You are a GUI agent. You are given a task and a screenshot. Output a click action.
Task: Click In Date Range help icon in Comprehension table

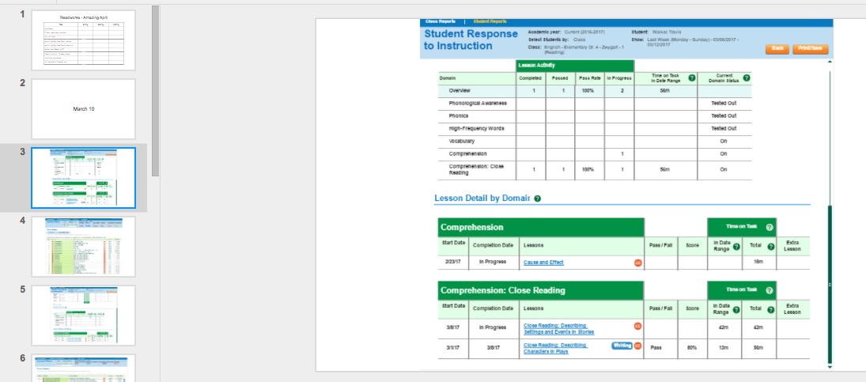(736, 246)
